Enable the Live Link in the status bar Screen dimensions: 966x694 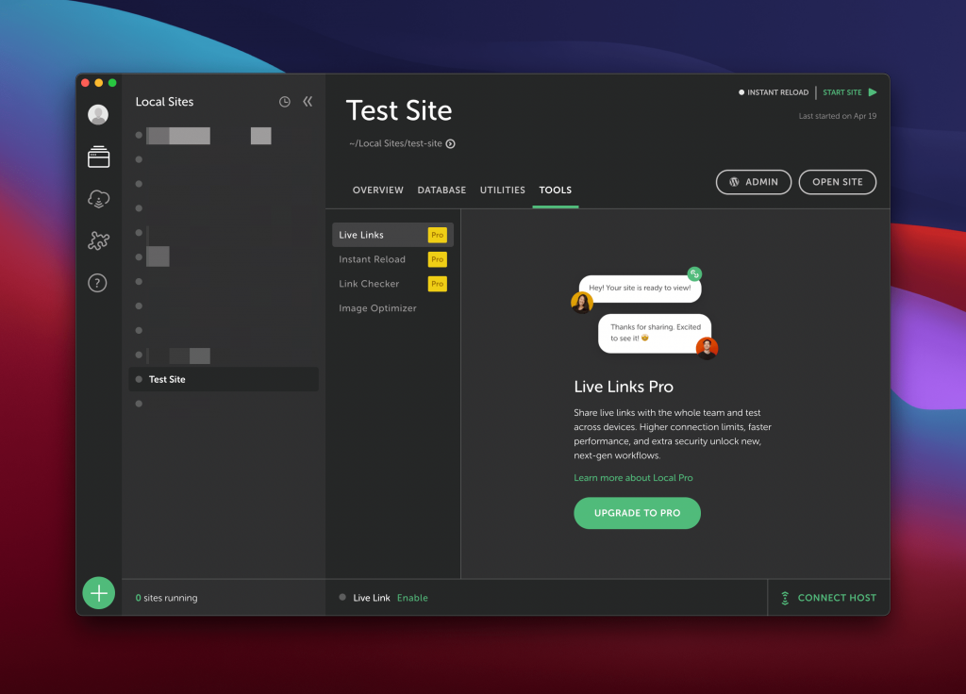[412, 598]
